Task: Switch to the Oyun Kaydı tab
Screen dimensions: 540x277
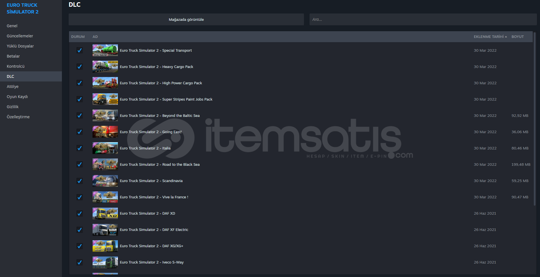Action: point(31,97)
